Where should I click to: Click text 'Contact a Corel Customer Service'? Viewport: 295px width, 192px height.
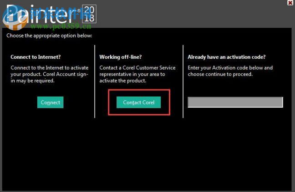(137, 67)
